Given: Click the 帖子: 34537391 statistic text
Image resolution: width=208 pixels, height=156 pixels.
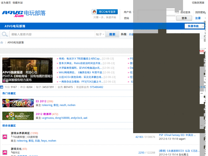Looking at the screenshot, I should (45, 87).
